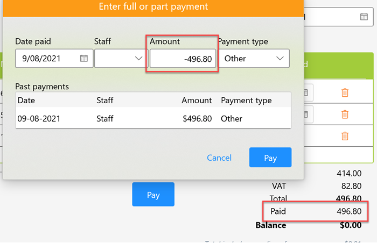Delete the first line item with trash icon
377x243 pixels.
(345, 92)
